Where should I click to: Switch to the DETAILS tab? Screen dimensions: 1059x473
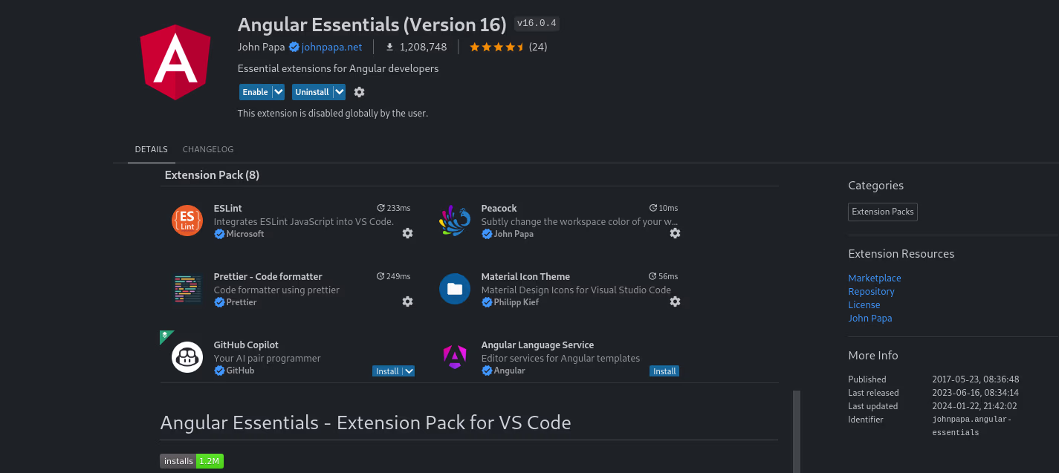click(x=151, y=149)
